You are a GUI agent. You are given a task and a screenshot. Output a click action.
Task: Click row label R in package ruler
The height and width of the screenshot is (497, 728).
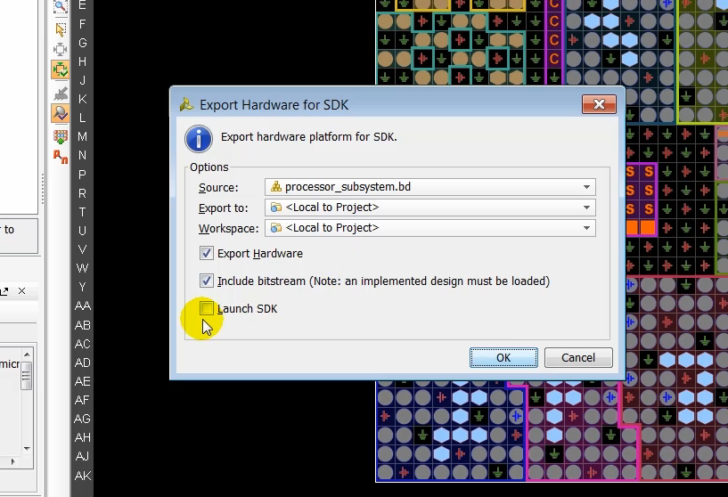(83, 193)
